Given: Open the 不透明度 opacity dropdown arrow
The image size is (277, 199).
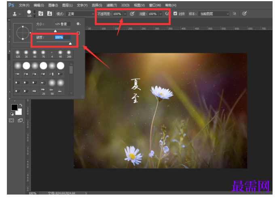Looking at the screenshot, I should (x=125, y=14).
